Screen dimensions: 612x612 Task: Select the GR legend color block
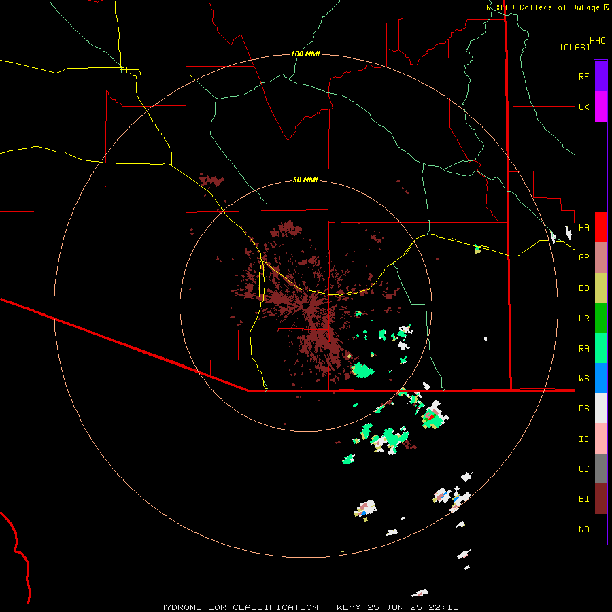click(x=600, y=258)
